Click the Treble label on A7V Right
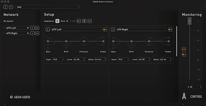206x106 pixels. (x=168, y=52)
